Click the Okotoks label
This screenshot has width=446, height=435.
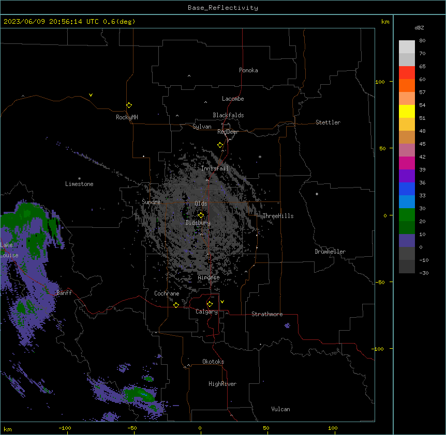coord(213,362)
